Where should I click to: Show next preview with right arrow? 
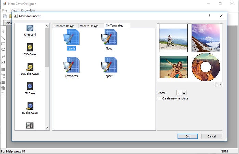coord(220,85)
